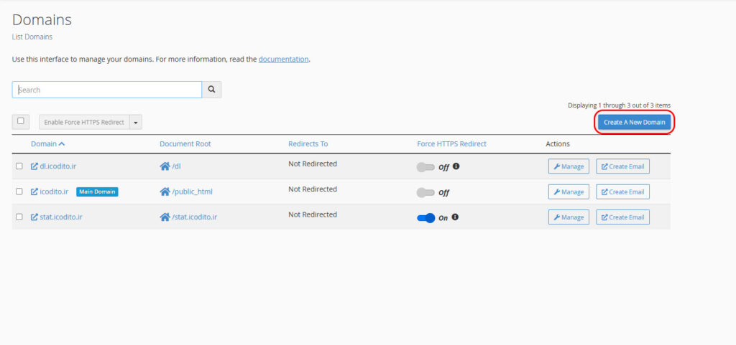Click home icon next to /public_html
The width and height of the screenshot is (736, 345).
click(x=165, y=192)
